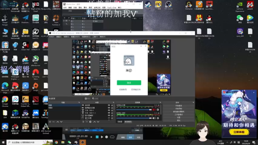Pop out the Controls dock panel
Viewport: 258px width, 145px height.
[x=193, y=102]
